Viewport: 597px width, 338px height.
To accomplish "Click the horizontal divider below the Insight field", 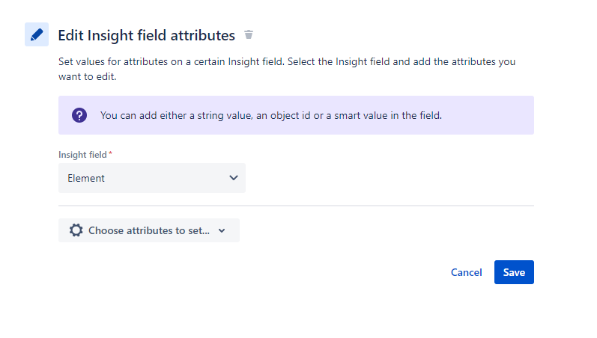I will [296, 205].
